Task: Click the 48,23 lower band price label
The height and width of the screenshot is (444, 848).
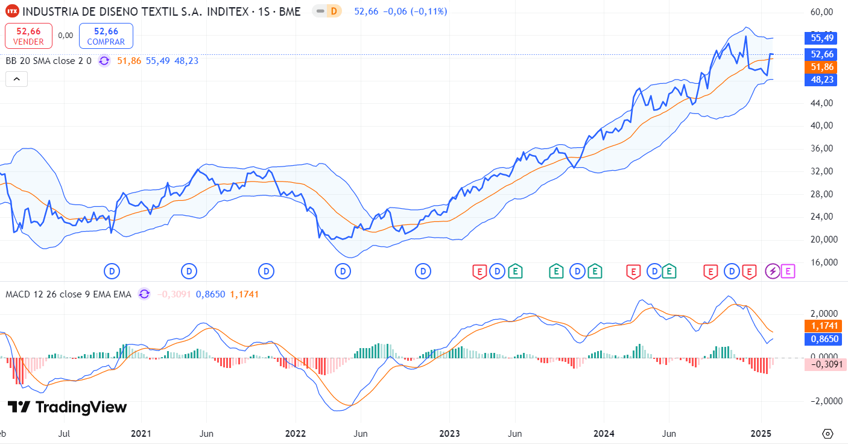Action: (x=822, y=80)
